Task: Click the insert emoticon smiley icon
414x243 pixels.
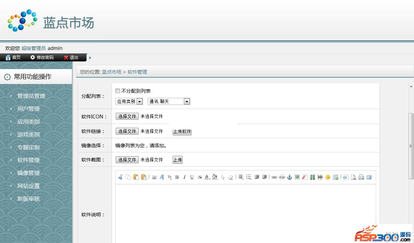Action: point(328,177)
